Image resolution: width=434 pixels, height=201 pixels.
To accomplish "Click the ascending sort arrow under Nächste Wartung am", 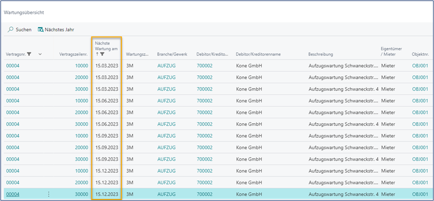I will click(97, 54).
